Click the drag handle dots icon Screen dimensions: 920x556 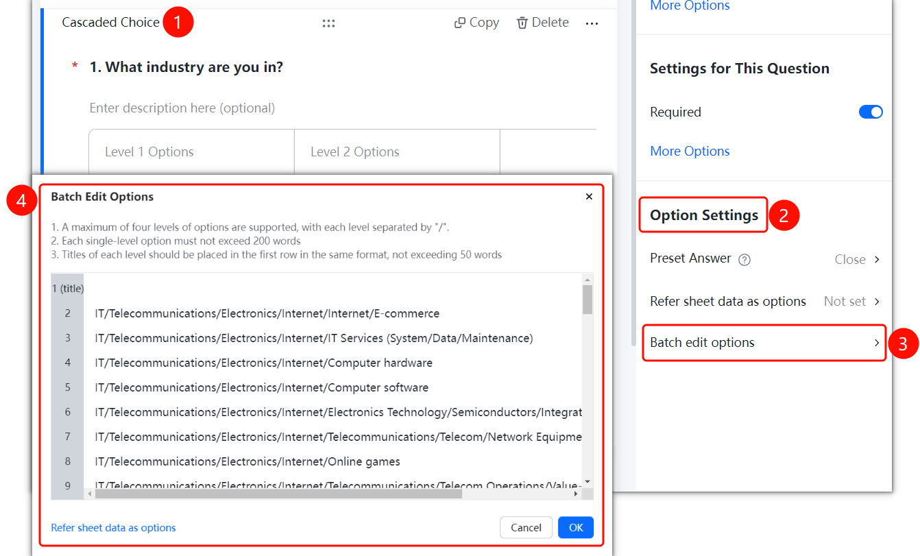point(328,23)
